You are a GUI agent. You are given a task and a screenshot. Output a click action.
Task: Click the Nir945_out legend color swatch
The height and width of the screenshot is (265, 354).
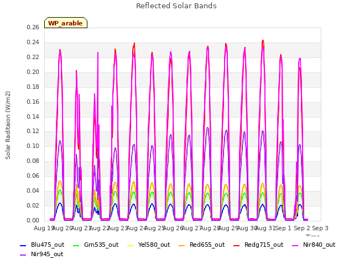point(23,255)
